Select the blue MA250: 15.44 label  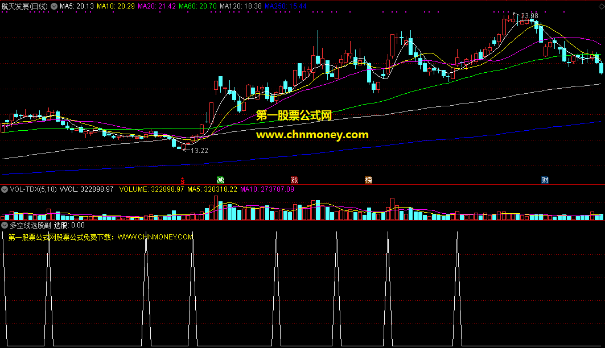pos(286,6)
